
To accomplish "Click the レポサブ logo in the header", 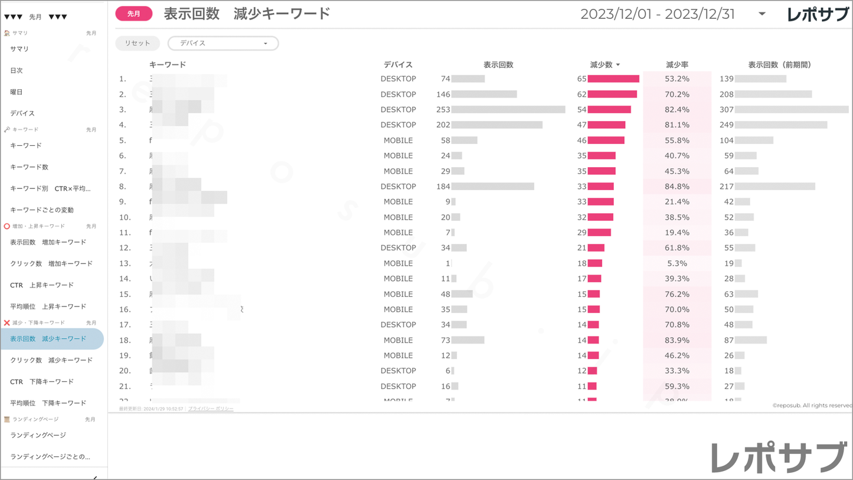I will [x=818, y=14].
